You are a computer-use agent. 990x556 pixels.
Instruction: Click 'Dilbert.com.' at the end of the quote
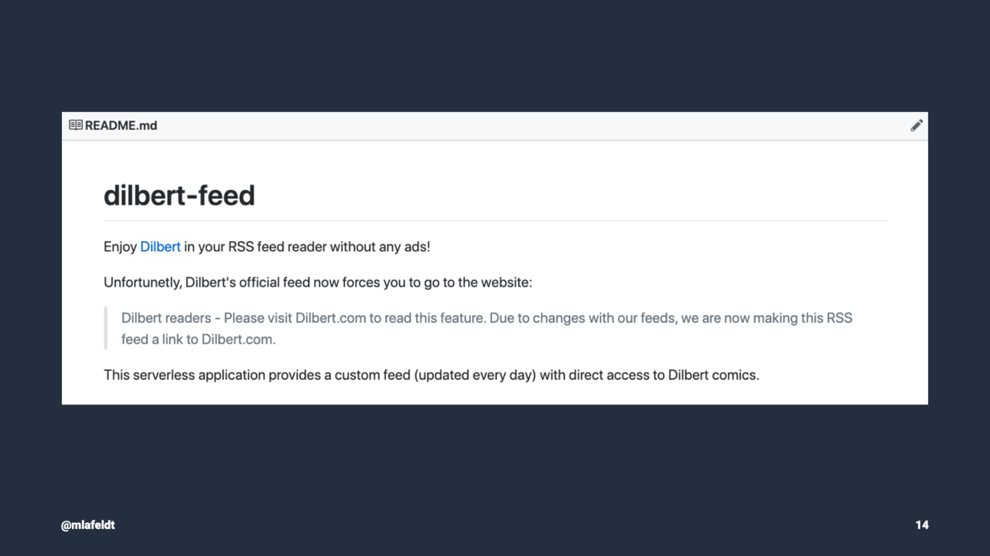point(238,339)
